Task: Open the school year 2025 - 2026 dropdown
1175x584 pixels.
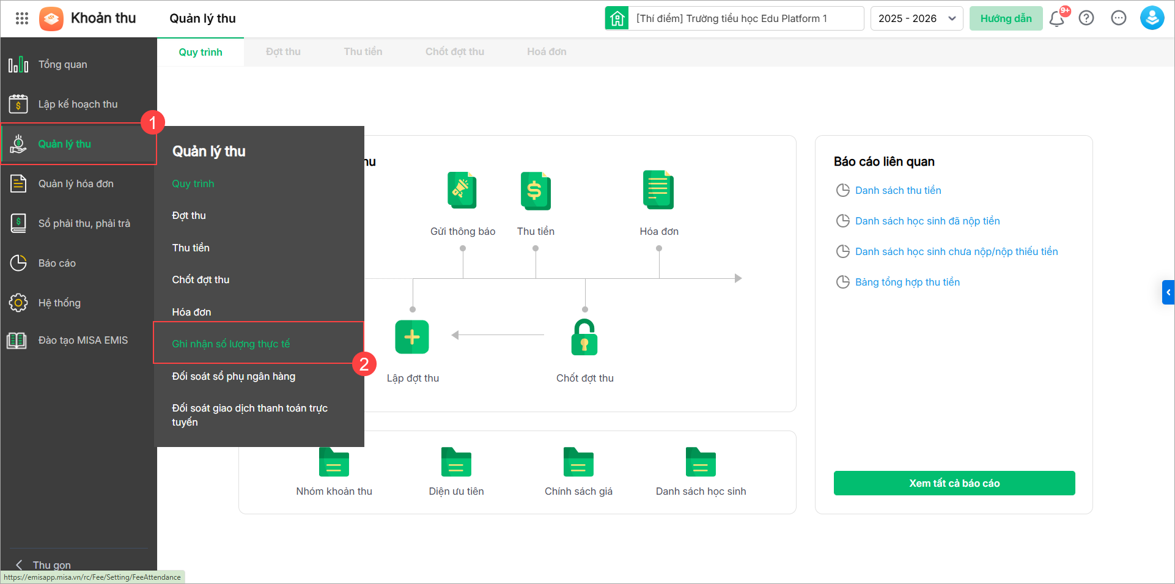Action: click(916, 18)
